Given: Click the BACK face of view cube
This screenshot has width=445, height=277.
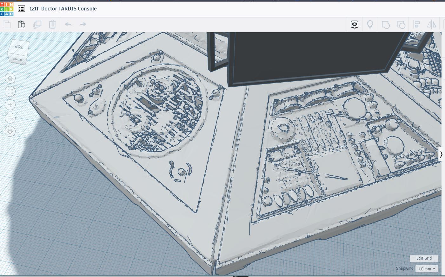Looking at the screenshot, I should (17, 59).
